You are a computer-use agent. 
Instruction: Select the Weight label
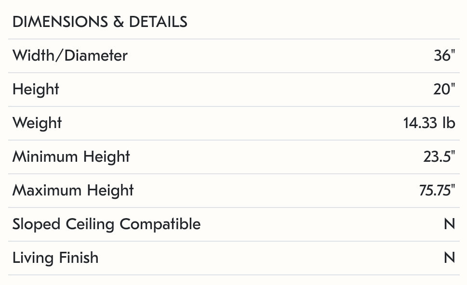click(x=37, y=123)
